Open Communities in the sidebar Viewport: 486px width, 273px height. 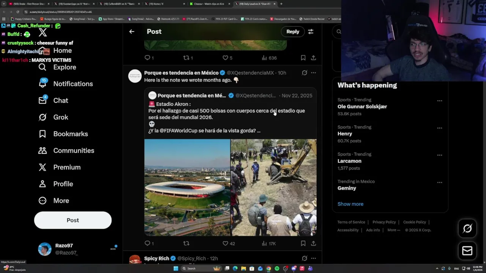click(x=66, y=151)
